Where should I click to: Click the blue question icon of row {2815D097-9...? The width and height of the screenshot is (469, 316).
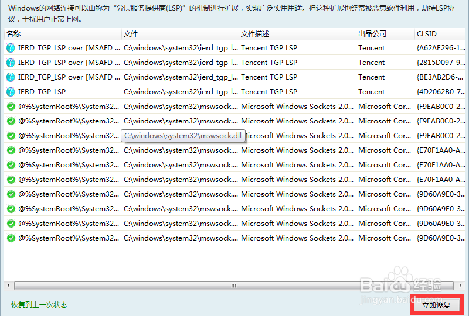tap(11, 63)
